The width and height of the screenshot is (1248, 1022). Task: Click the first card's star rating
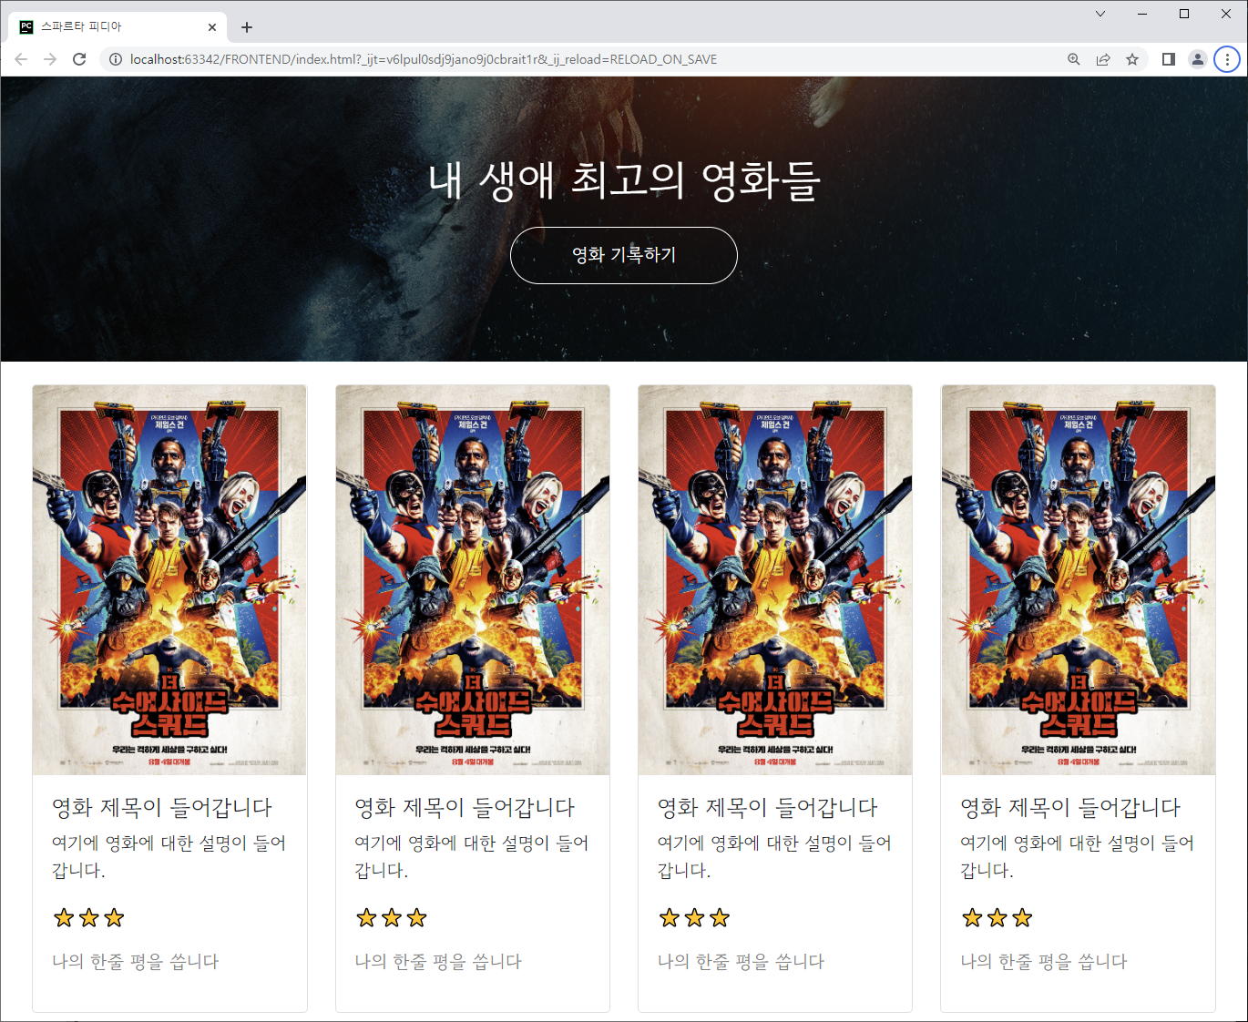click(88, 917)
